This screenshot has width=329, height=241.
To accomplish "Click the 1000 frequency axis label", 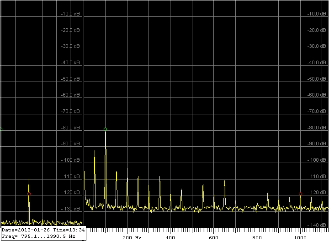I will click(x=300, y=238).
